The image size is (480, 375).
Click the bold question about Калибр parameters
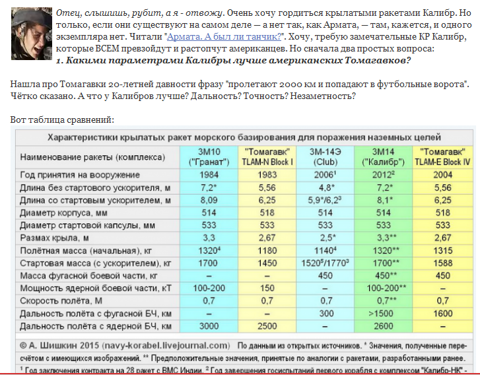point(234,61)
